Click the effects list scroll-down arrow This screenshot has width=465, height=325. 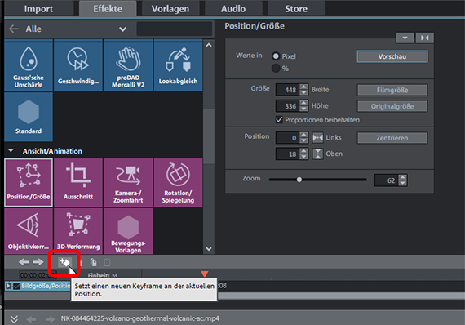209,249
